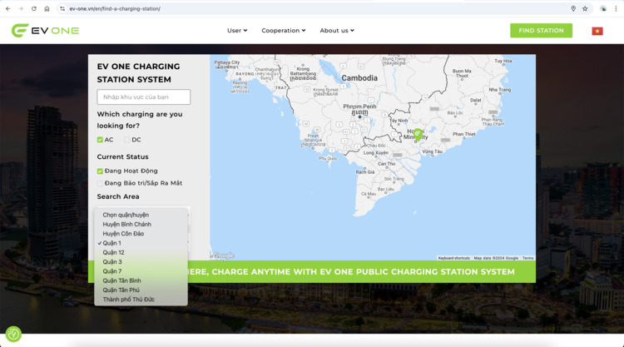Click the FIND STATION button
Viewport: 624px width, 347px height.
click(542, 31)
